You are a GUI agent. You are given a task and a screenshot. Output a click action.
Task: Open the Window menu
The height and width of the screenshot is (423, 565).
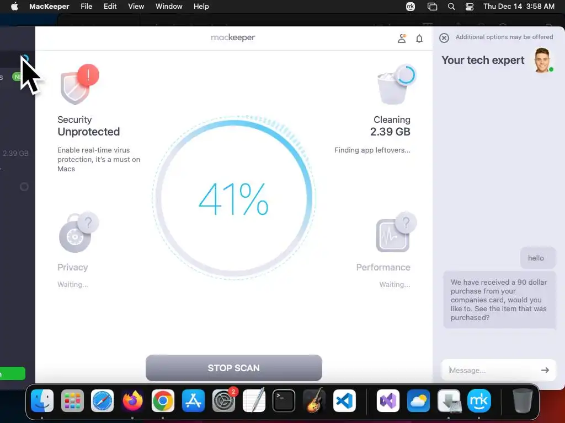[169, 7]
